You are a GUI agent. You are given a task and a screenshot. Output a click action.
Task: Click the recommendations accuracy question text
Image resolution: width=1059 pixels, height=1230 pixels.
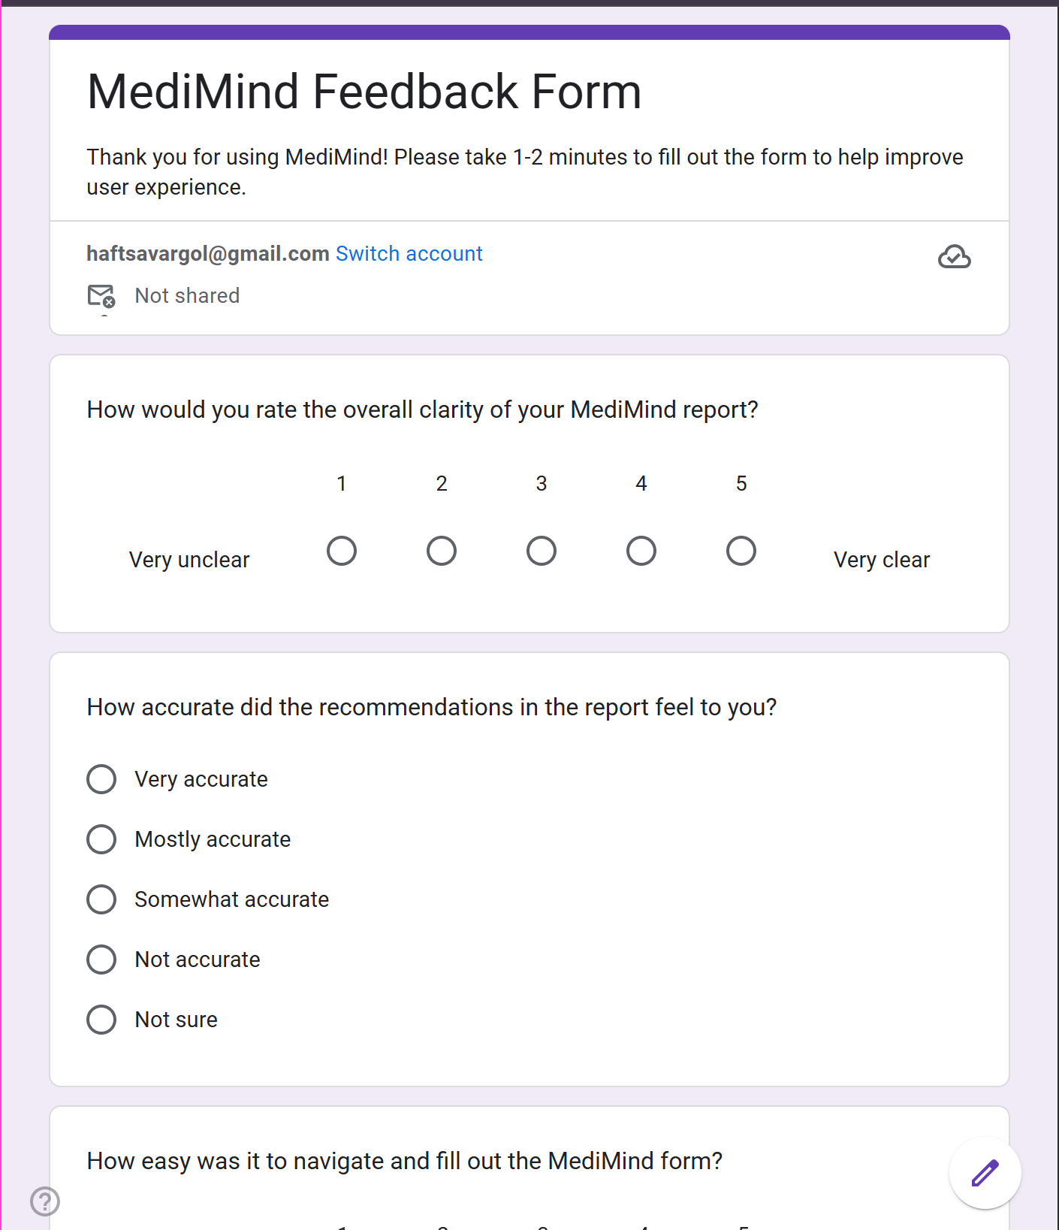point(432,707)
